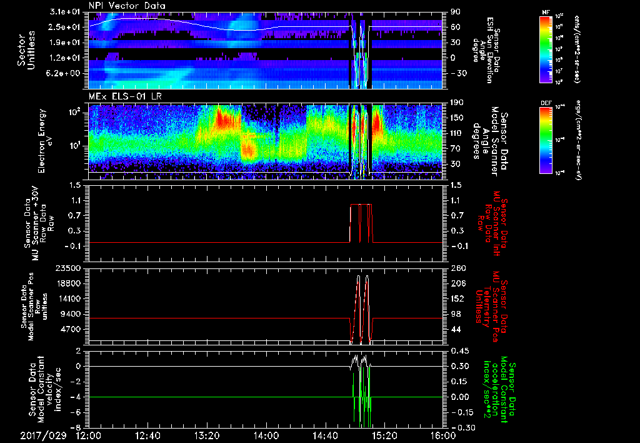Click the 190 scanner angle tick

457,103
